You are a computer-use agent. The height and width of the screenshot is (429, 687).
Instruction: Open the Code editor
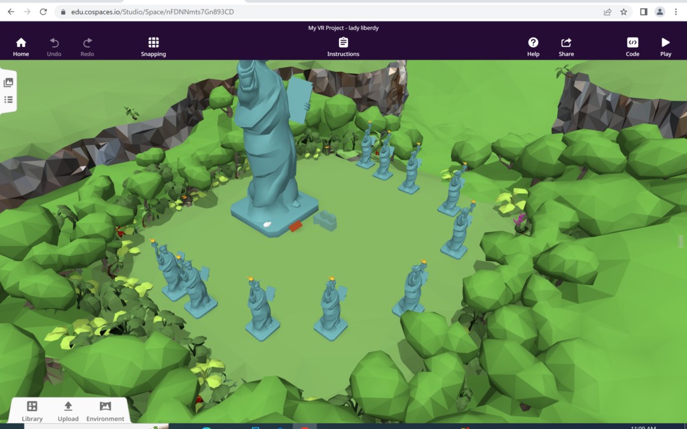tap(632, 47)
